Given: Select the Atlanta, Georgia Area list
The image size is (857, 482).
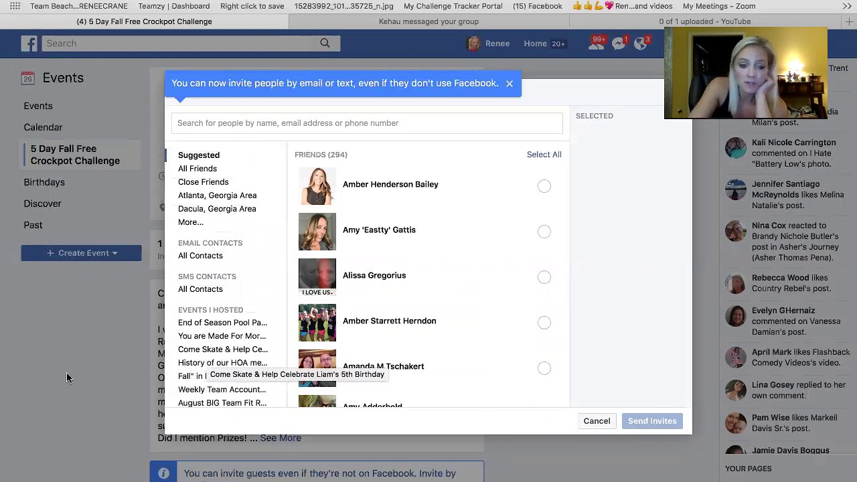Looking at the screenshot, I should pyautogui.click(x=218, y=195).
